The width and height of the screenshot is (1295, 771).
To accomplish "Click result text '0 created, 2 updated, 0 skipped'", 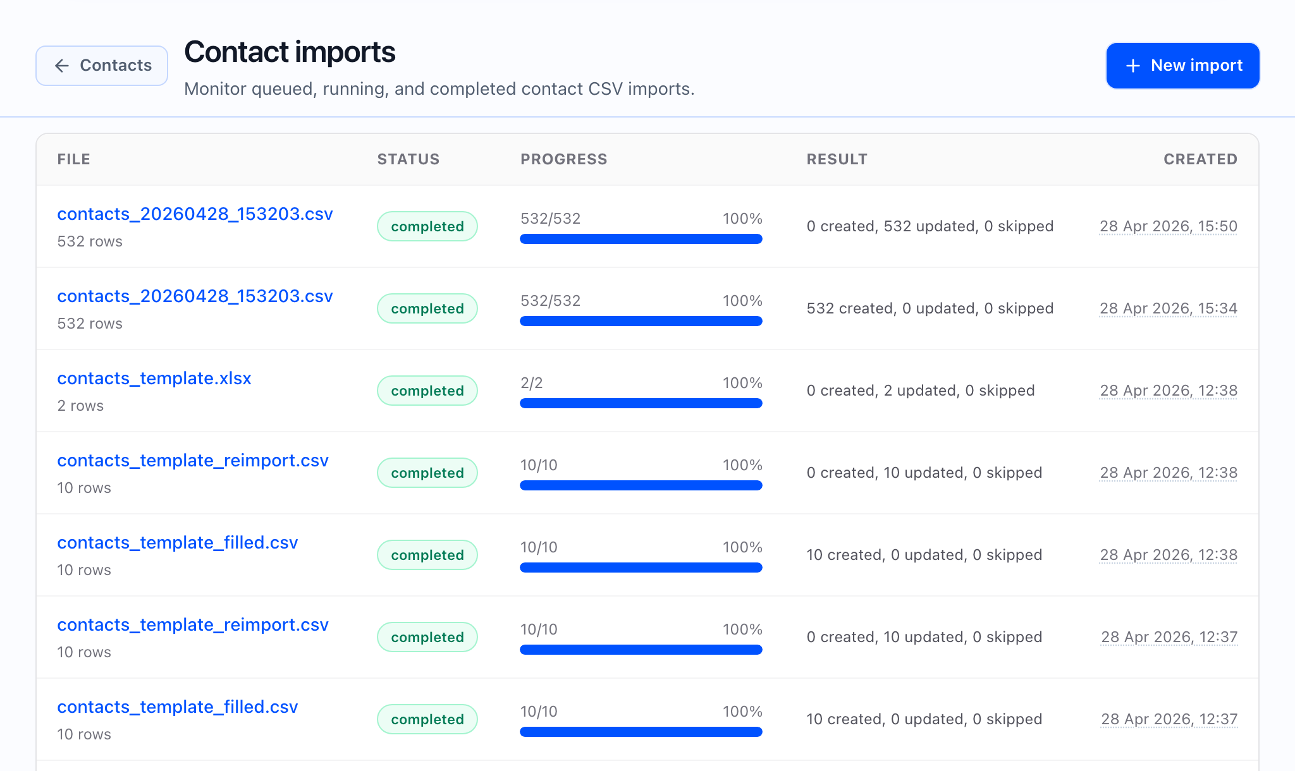I will click(x=921, y=391).
